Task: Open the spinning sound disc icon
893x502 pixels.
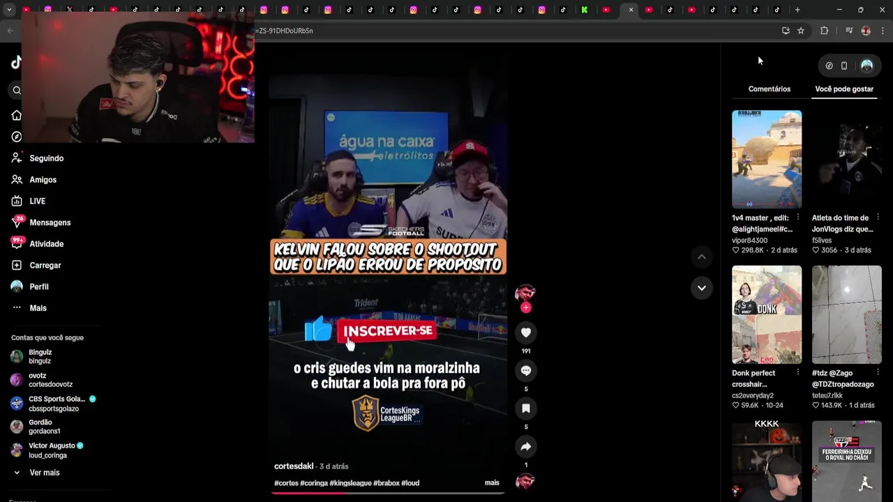Action: [525, 482]
